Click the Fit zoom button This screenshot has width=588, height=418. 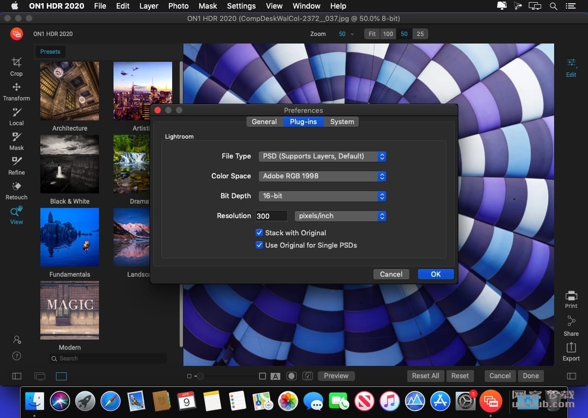tap(372, 34)
